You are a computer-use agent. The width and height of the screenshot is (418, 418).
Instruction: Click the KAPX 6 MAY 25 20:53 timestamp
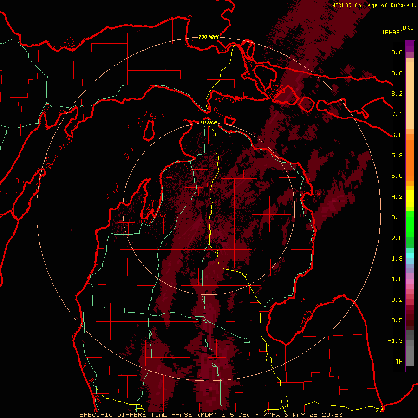click(303, 415)
